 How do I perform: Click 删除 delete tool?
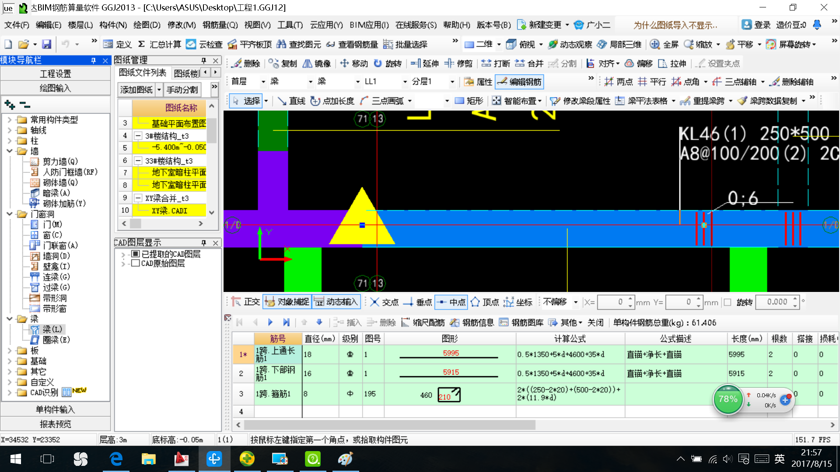point(246,63)
